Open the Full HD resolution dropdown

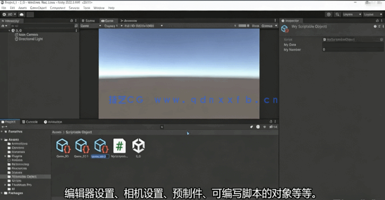tap(144, 26)
